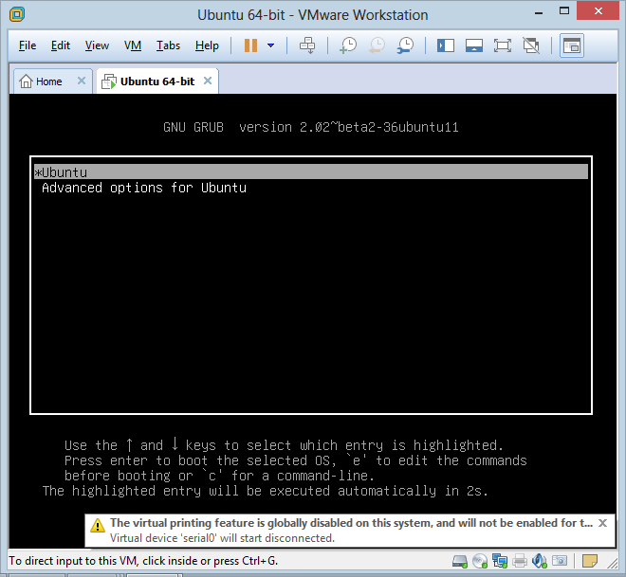Select the highlighted Ubuntu GRUB entry
This screenshot has width=626, height=577.
click(310, 171)
